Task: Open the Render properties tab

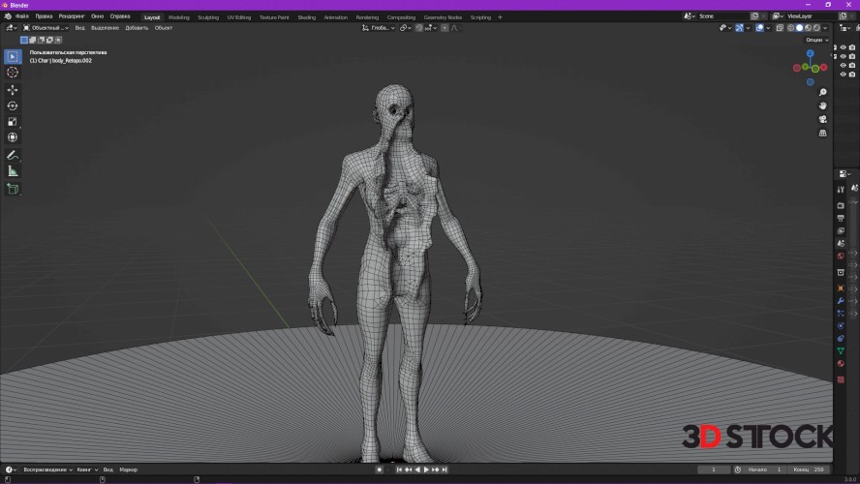Action: pos(841,205)
